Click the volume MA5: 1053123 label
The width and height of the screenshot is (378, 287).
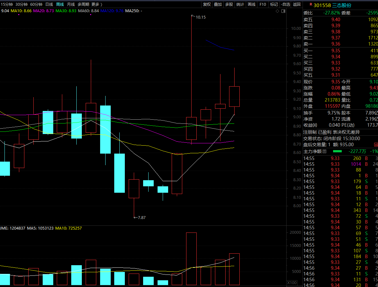pos(40,228)
